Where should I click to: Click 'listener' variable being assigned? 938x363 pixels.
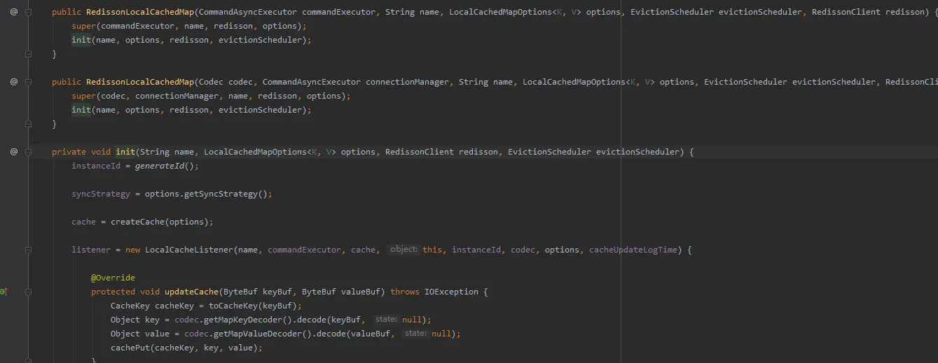[x=91, y=250]
